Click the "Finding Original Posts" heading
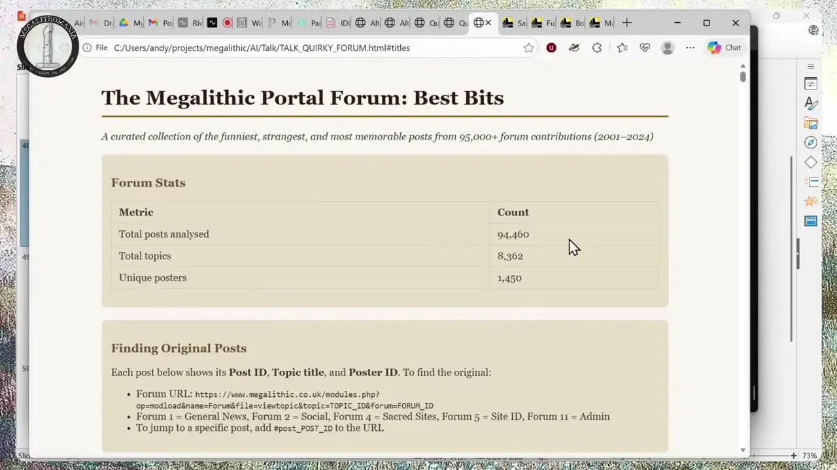Screen dimensions: 837x470 pos(179,349)
